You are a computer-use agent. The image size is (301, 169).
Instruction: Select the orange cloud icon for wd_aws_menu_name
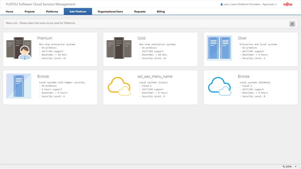pyautogui.click(x=119, y=86)
